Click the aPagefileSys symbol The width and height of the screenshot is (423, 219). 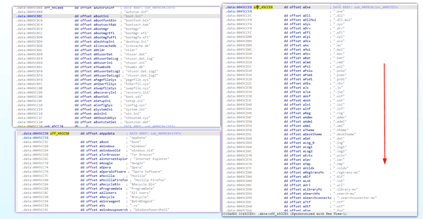[105, 80]
